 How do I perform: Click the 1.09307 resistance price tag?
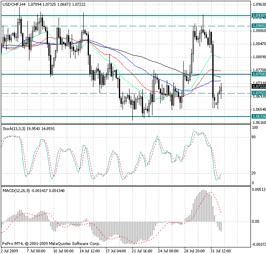pyautogui.click(x=258, y=15)
